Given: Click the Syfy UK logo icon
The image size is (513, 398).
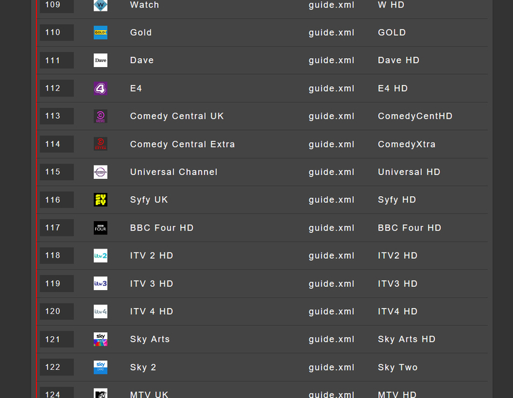Looking at the screenshot, I should 100,200.
